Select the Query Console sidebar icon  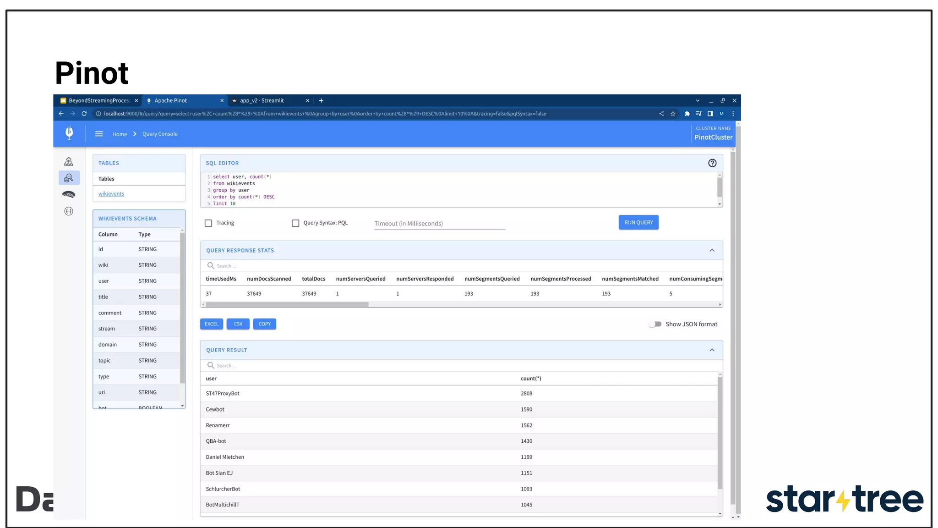click(x=69, y=178)
